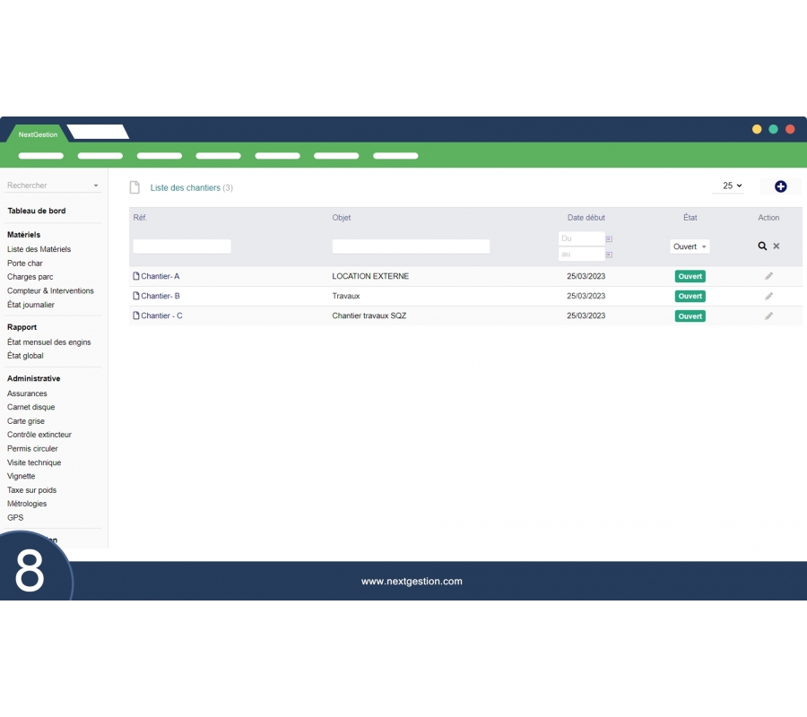Switch to the NextGestion browser tab
Viewport: 807px width, 717px height.
click(x=38, y=134)
